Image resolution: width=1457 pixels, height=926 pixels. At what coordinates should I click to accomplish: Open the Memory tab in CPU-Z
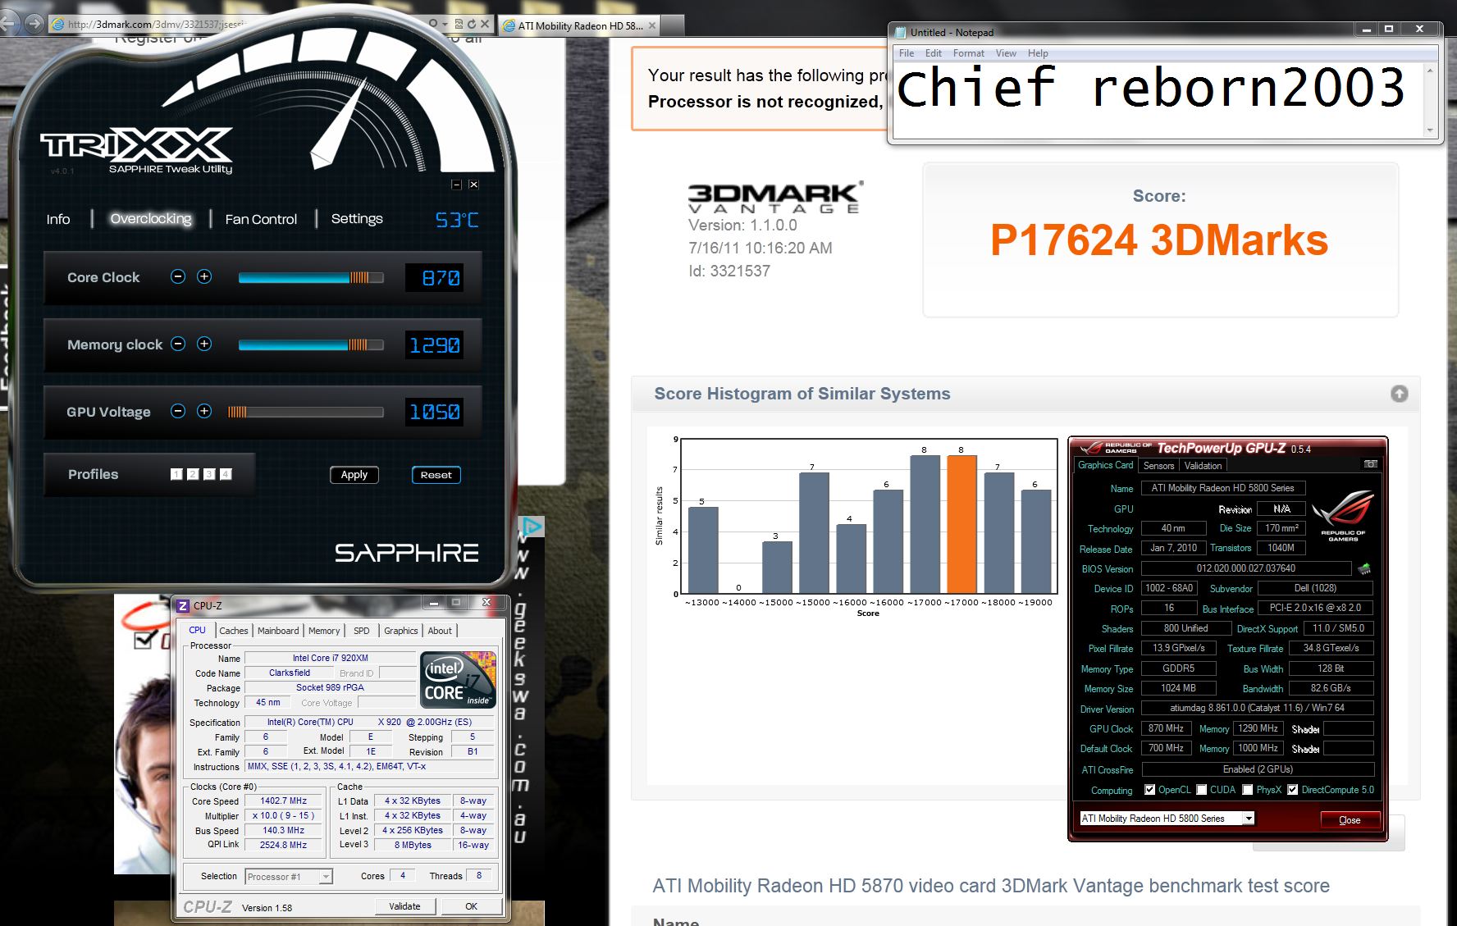pos(324,630)
